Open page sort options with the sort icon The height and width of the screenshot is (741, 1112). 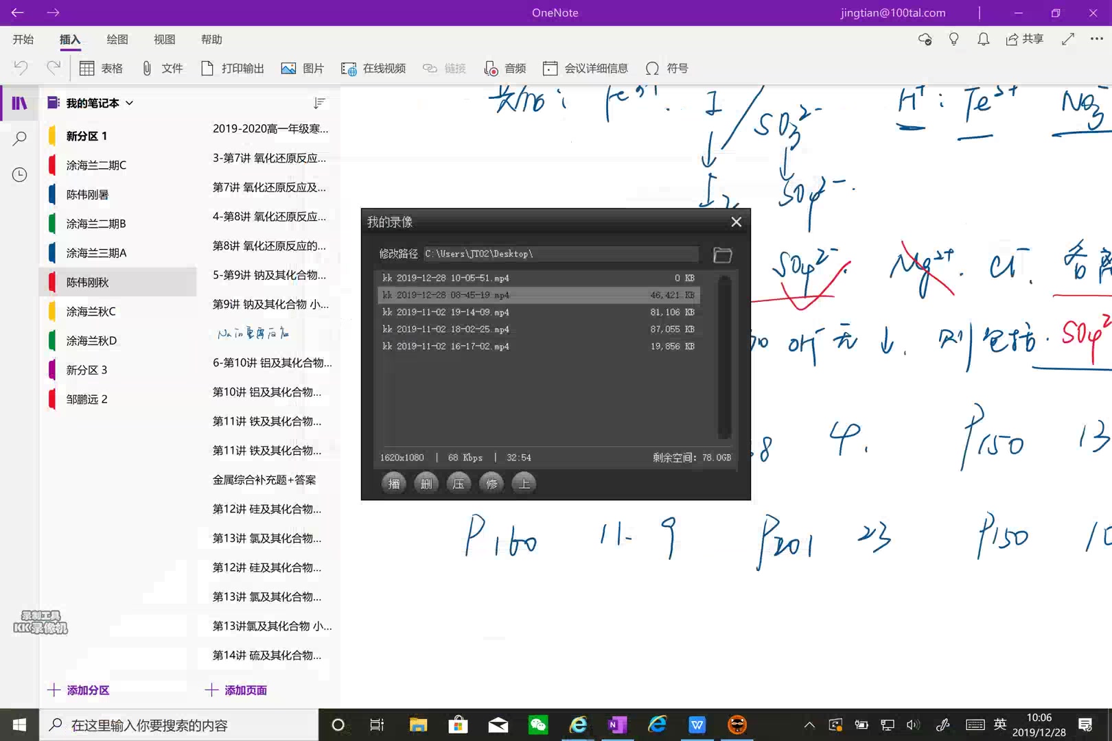coord(318,103)
